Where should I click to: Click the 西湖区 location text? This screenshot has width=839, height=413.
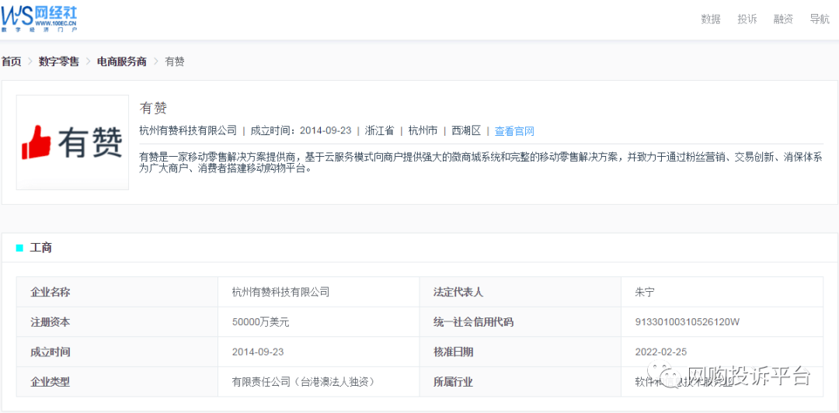pyautogui.click(x=466, y=130)
